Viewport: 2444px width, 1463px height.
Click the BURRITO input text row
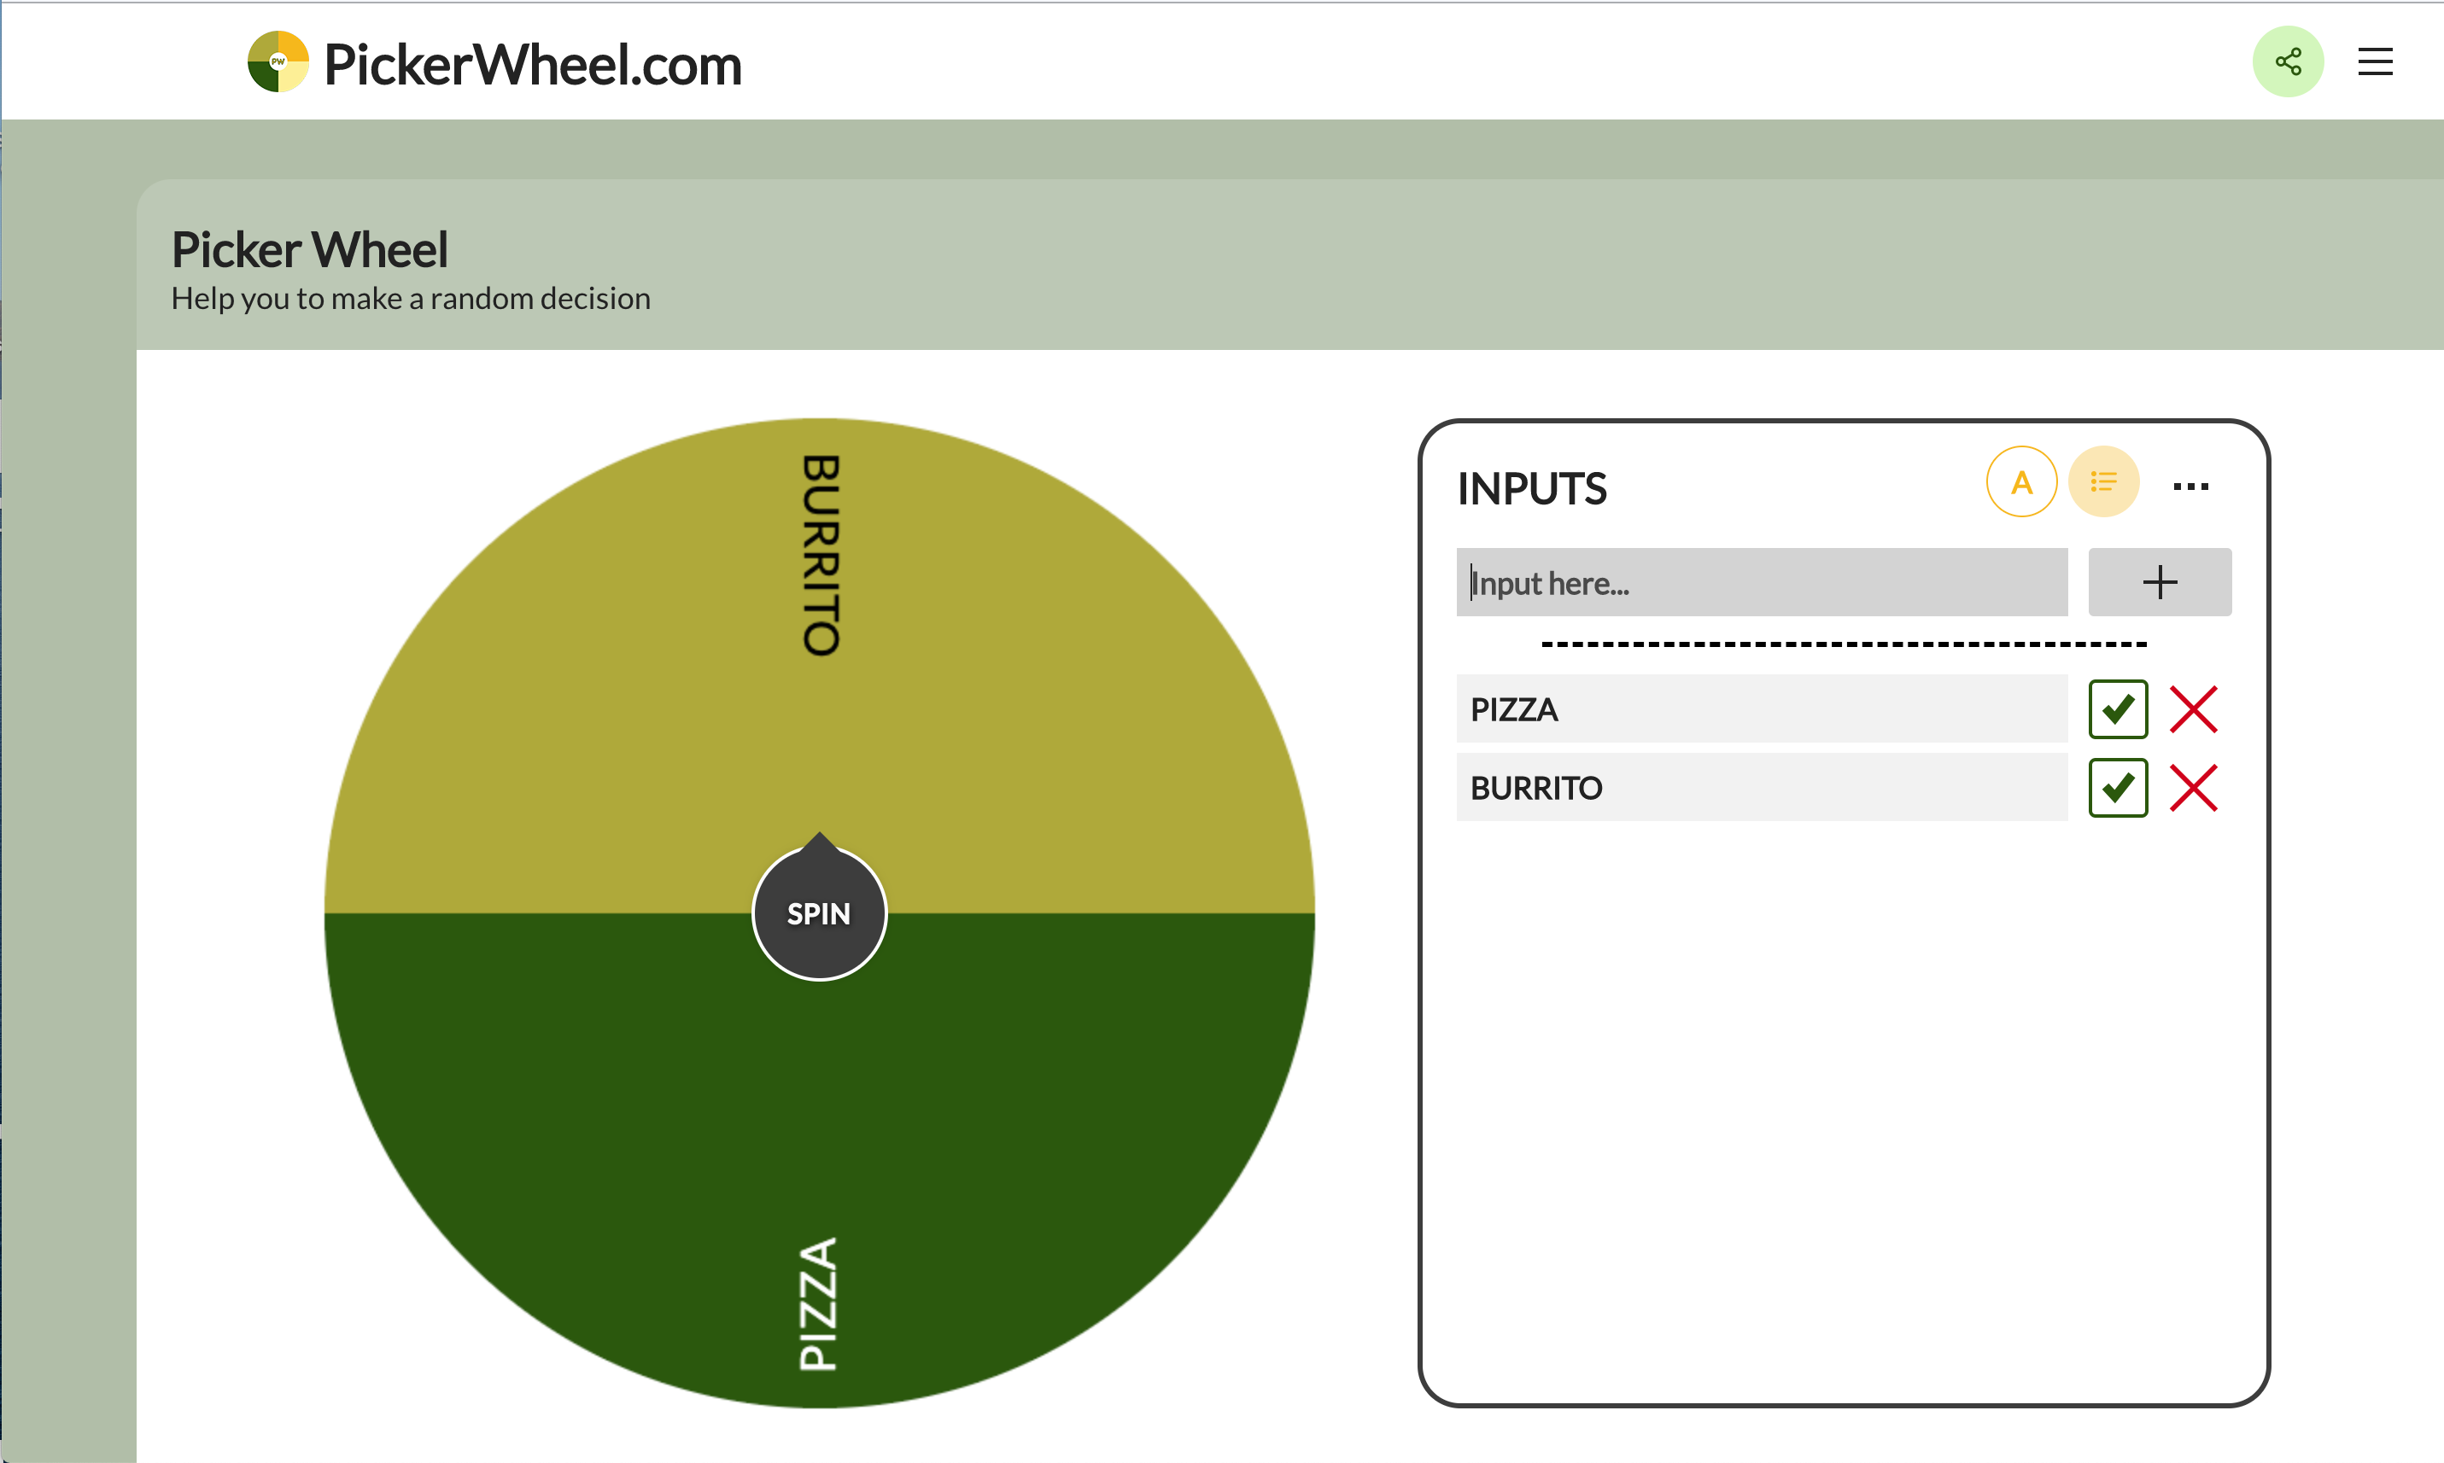1761,788
